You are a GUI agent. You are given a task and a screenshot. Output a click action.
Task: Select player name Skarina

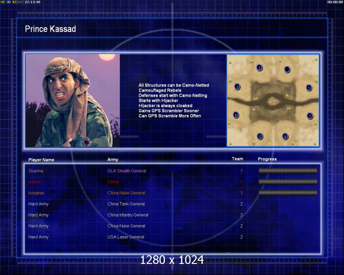[35, 171]
